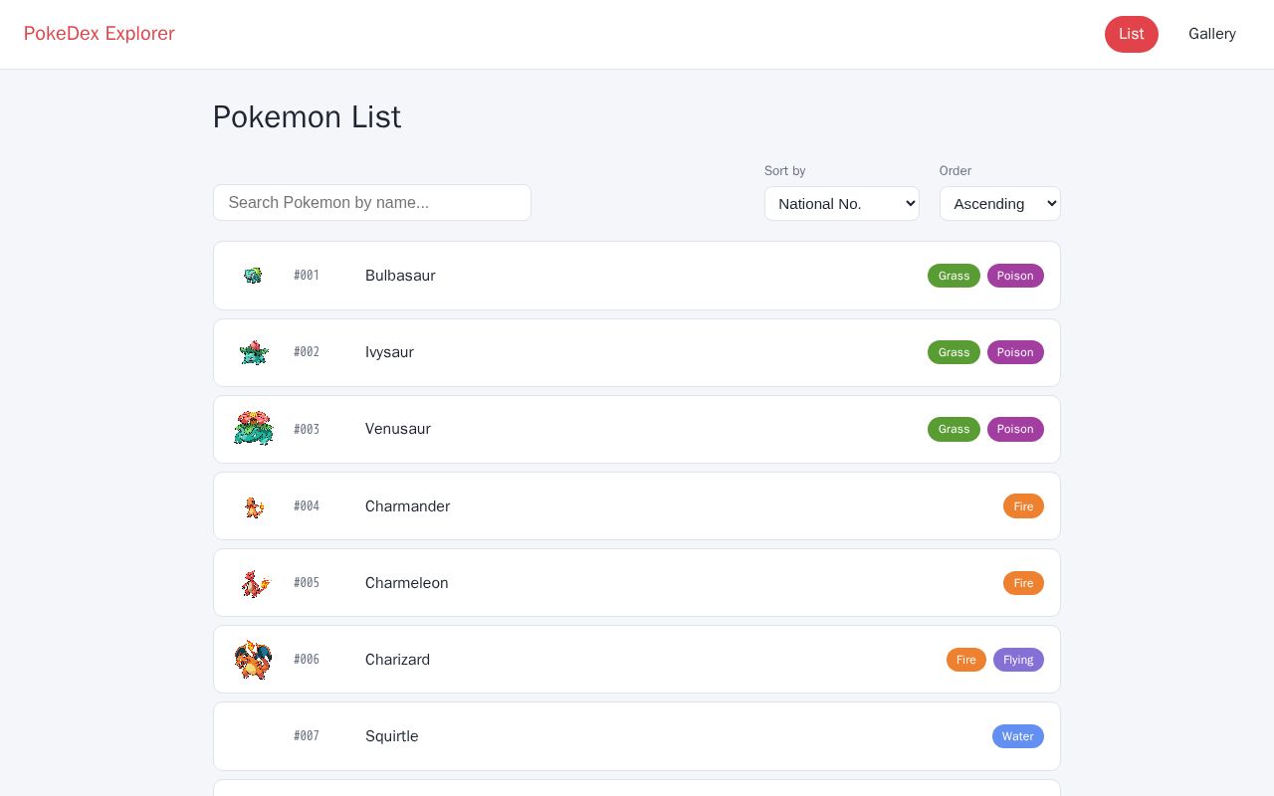The height and width of the screenshot is (796, 1274).
Task: Click the Charmeleon sprite icon
Action: click(255, 583)
